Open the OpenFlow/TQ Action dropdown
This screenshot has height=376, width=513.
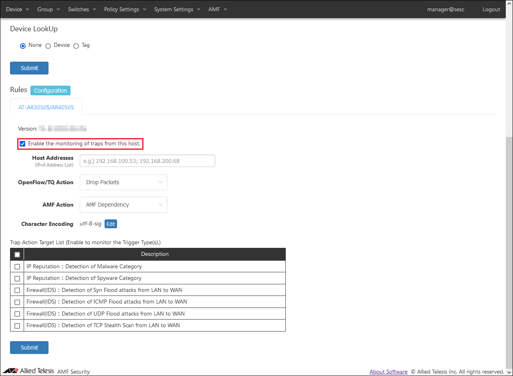[x=123, y=182]
